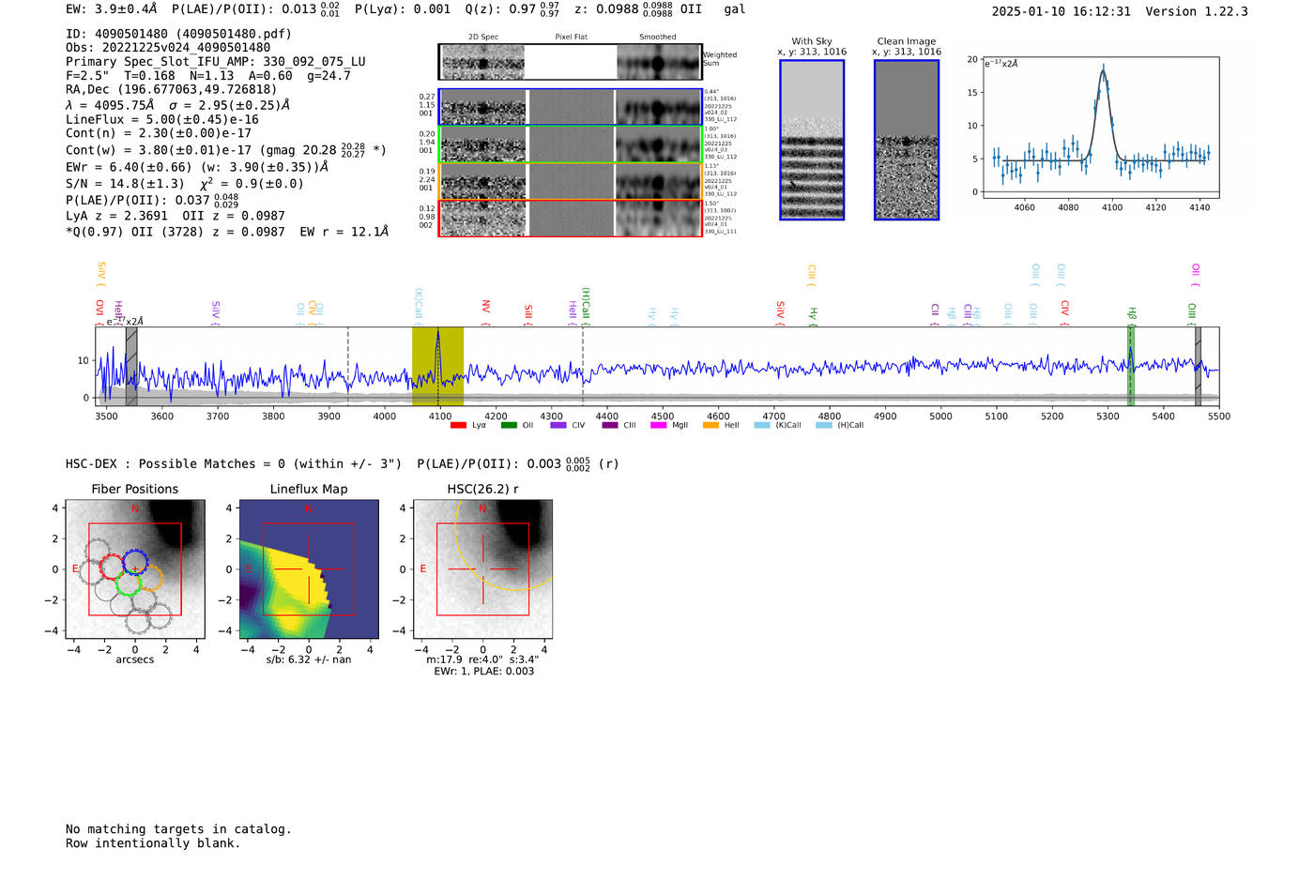Select the orange-bordered fiber spectrum row
1314x894 pixels.
[570, 181]
